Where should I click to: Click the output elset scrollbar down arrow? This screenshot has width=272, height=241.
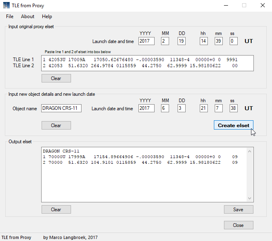250,198
